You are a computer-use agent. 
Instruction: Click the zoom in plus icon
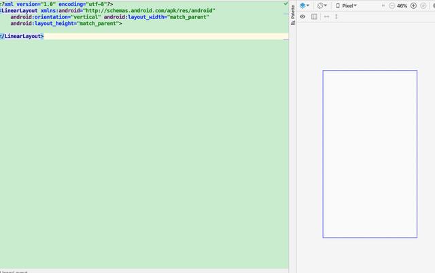point(413,5)
